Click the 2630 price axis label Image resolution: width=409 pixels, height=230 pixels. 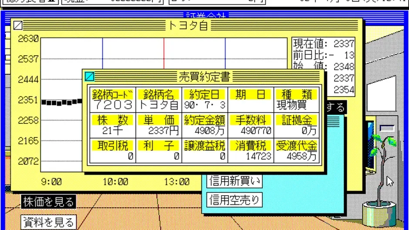(28, 39)
